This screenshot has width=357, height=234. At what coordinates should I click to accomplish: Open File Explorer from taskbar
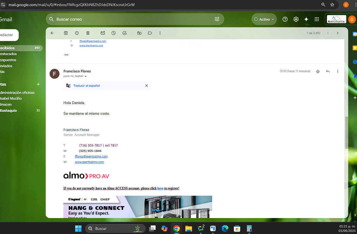pyautogui.click(x=188, y=228)
